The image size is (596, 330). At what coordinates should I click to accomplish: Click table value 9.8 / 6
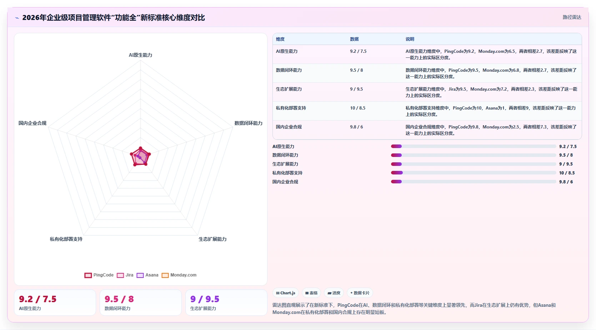tap(356, 127)
